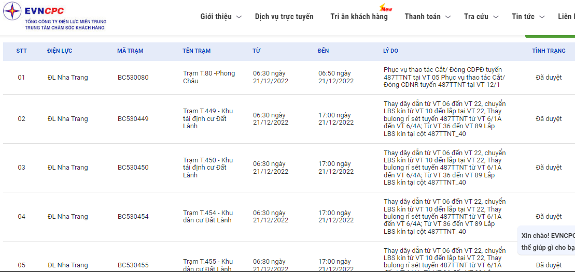Click the New badge above Tri ân khách hàng
Viewport: 575px width, 272px height.
coord(386,8)
